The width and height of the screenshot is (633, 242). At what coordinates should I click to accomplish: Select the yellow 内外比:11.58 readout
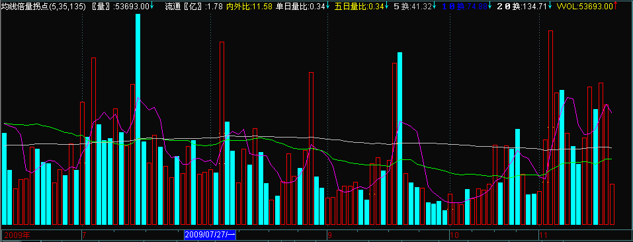(249, 7)
